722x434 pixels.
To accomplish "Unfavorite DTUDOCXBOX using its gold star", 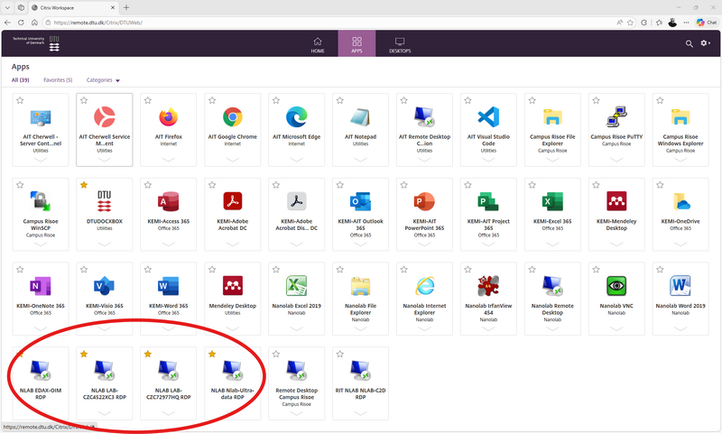I will (x=84, y=185).
